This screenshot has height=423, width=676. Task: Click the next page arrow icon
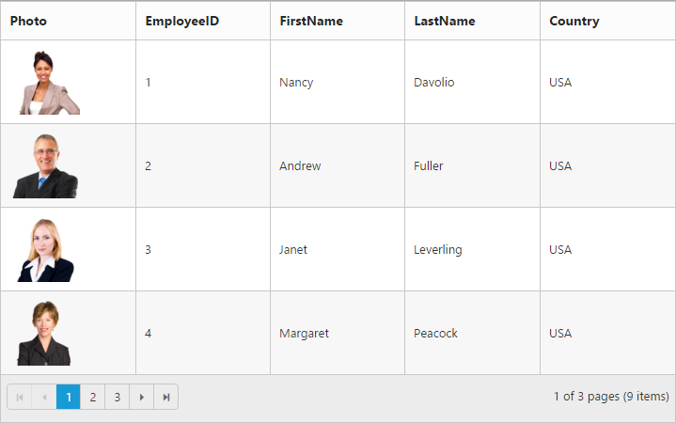coord(141,397)
